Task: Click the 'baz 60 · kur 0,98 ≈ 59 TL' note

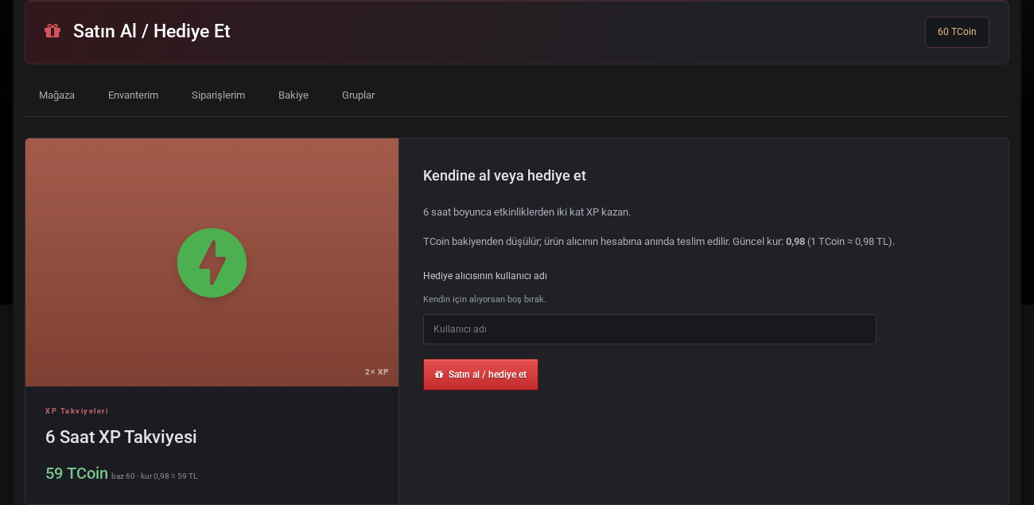Action: 154,476
